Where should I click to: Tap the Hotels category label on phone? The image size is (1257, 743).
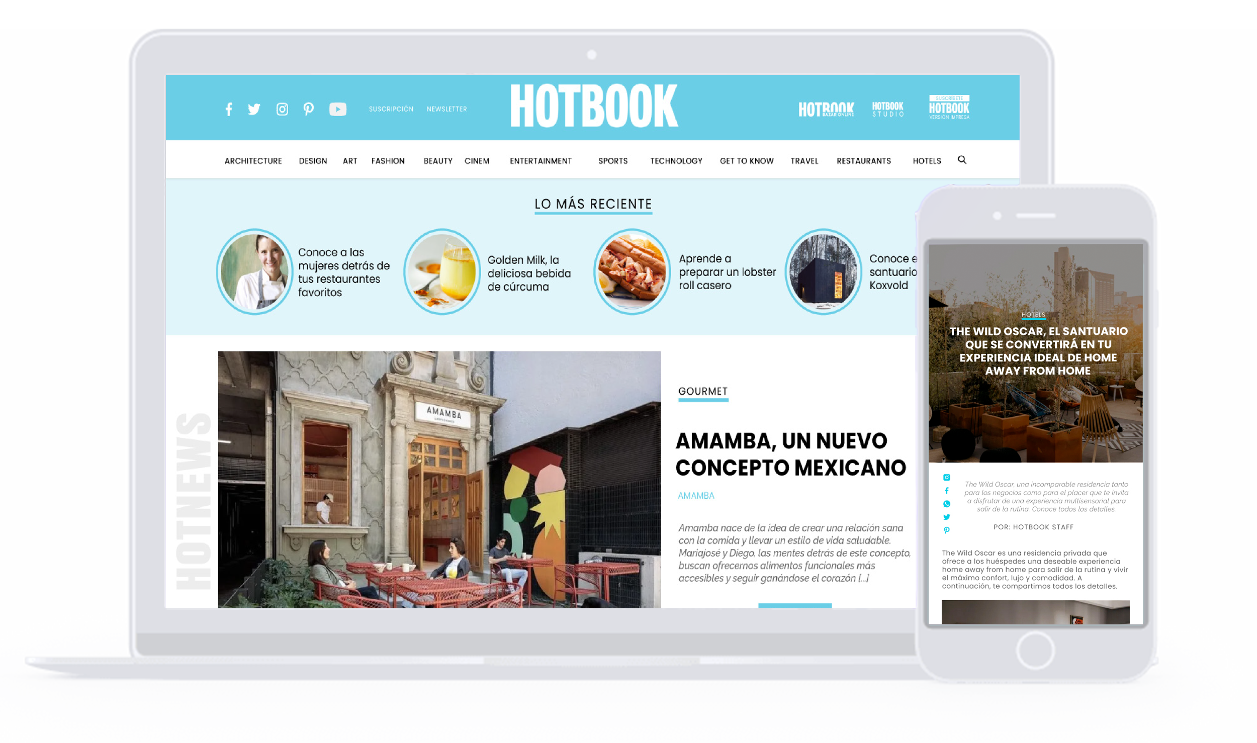click(1033, 315)
